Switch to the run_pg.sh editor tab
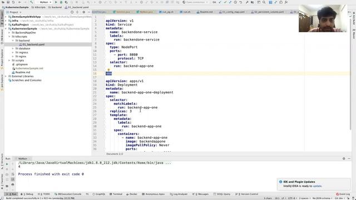Image resolution: width=356 pixels, height=200 pixels. [x=167, y=12]
